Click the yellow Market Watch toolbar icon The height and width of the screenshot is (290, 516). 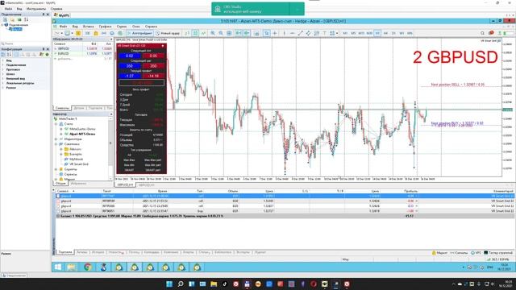[78, 33]
